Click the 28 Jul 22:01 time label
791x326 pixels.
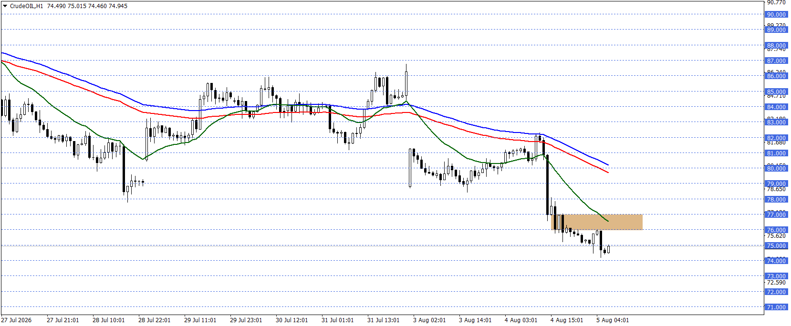155,320
